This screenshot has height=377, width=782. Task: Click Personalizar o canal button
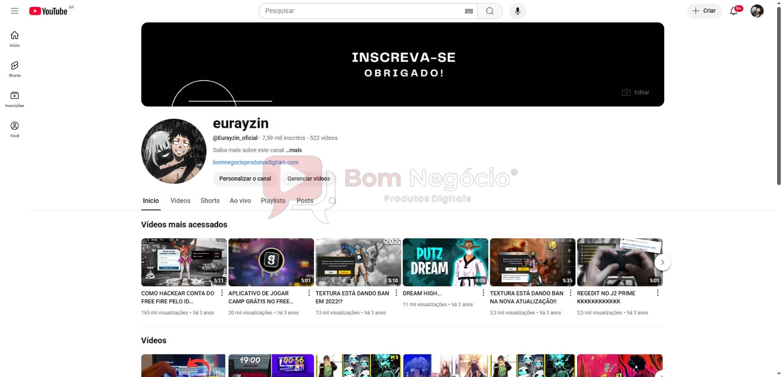[245, 179]
